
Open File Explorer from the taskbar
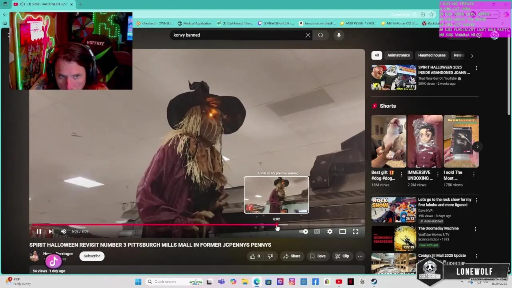[x=245, y=282]
